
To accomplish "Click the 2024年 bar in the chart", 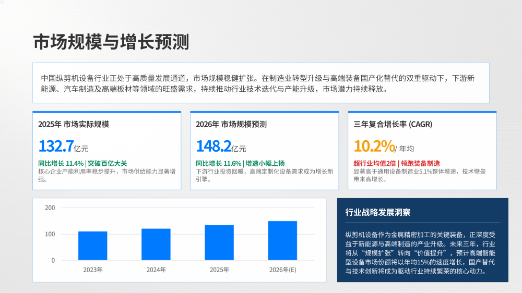I will (156, 245).
